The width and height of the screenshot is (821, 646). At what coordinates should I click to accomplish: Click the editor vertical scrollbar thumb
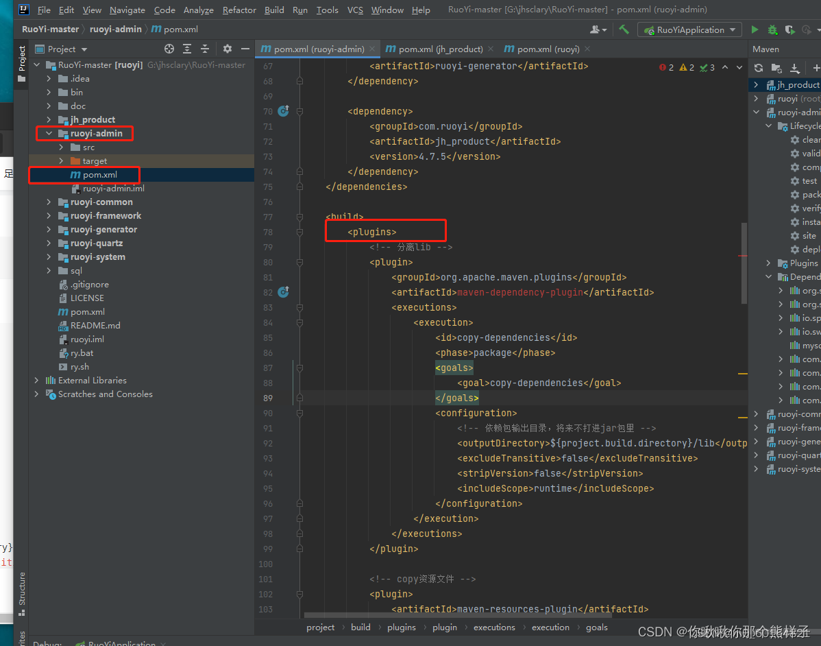tap(744, 263)
